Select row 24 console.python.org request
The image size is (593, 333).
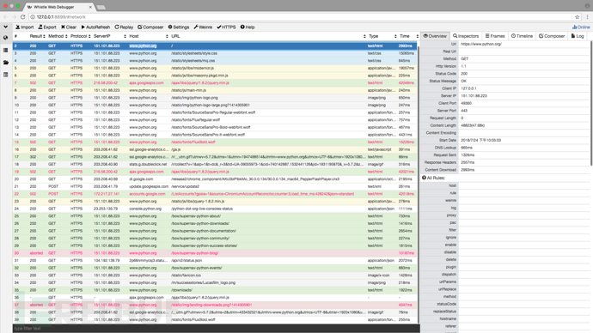(x=215, y=209)
